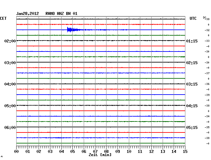Click the 01:15 UTC time label
The height and width of the screenshot is (160, 211).
click(192, 41)
